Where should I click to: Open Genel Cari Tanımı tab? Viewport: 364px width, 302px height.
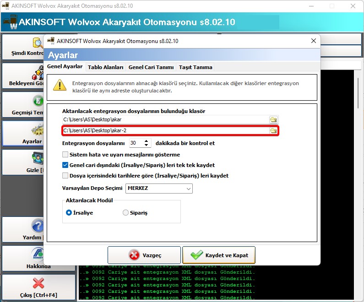tap(151, 67)
